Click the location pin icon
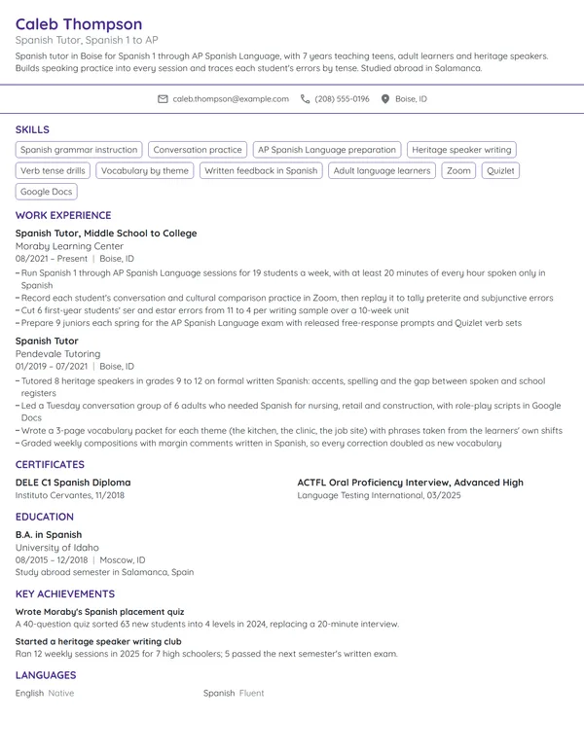 pos(385,98)
